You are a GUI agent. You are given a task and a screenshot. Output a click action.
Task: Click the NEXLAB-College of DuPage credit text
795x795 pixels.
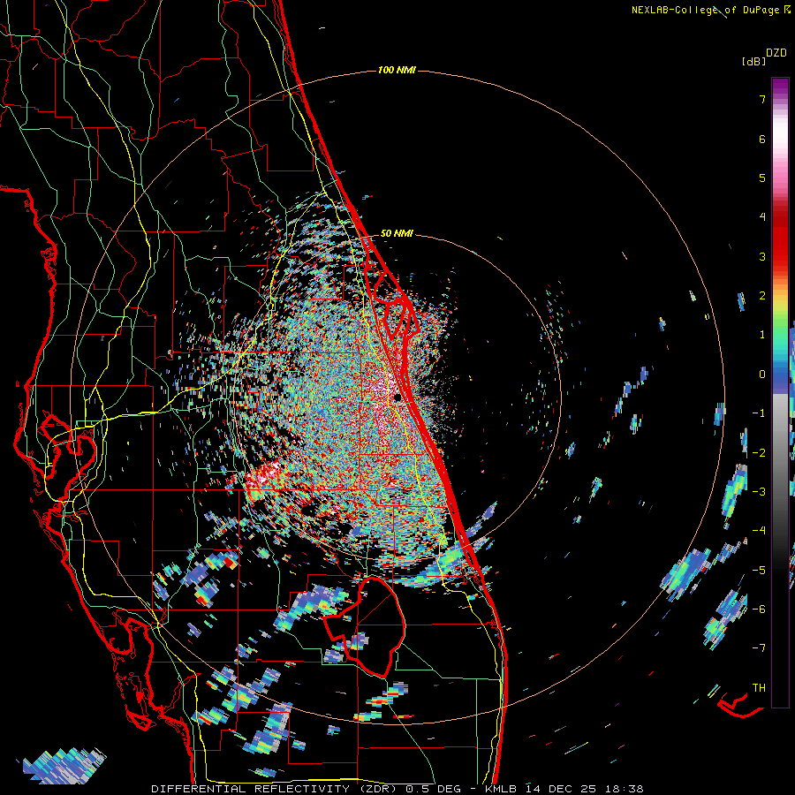[706, 10]
